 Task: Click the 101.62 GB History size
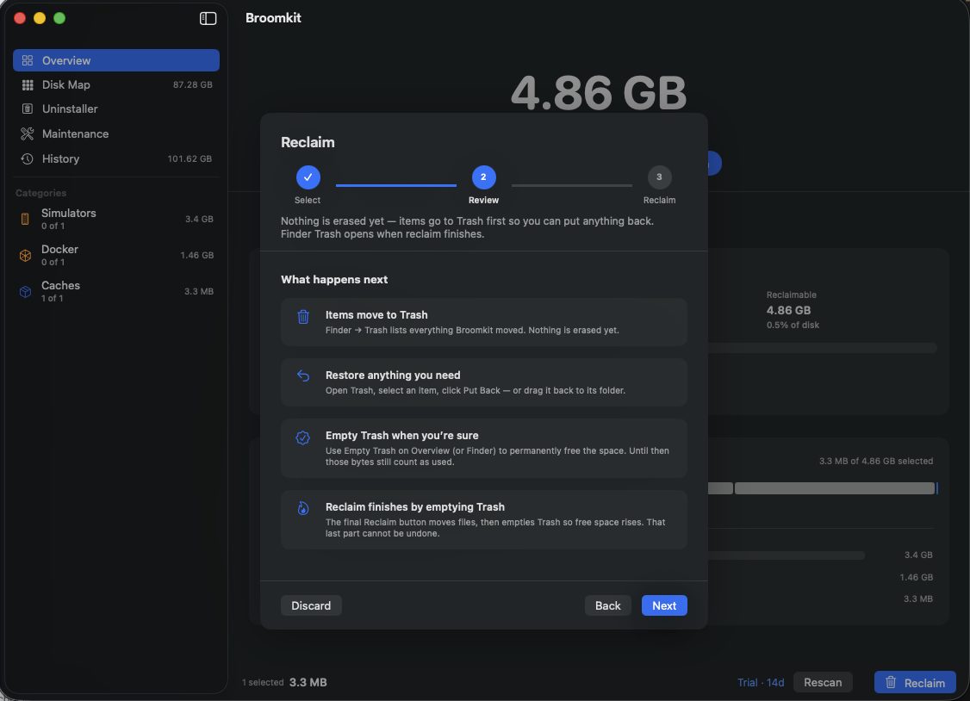click(190, 158)
